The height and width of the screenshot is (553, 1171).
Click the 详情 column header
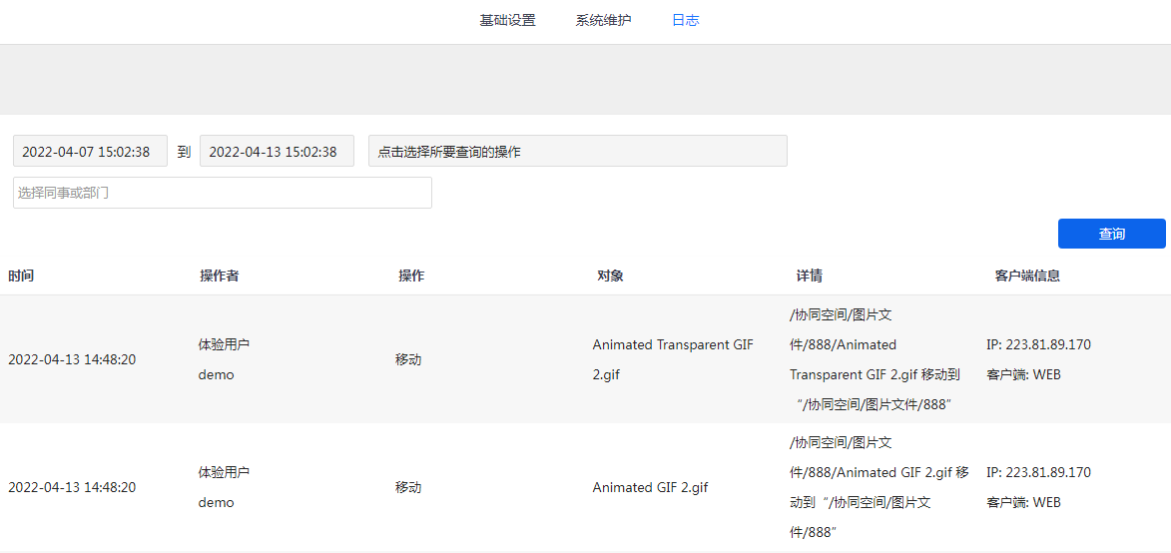pos(809,276)
